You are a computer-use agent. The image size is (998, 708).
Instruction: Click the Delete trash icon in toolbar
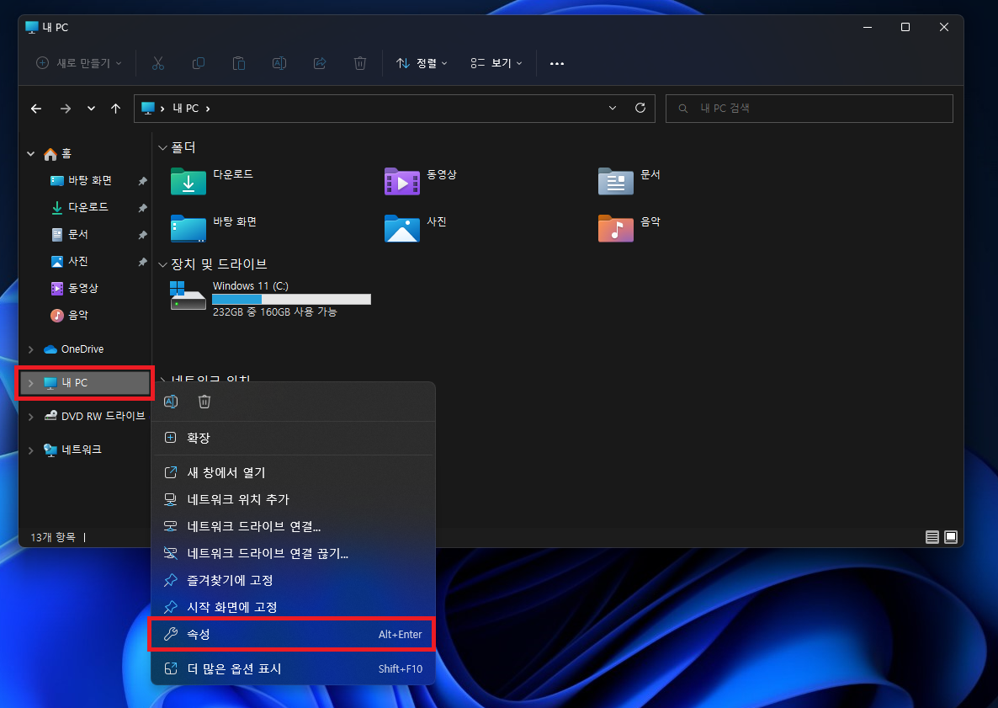pos(359,63)
